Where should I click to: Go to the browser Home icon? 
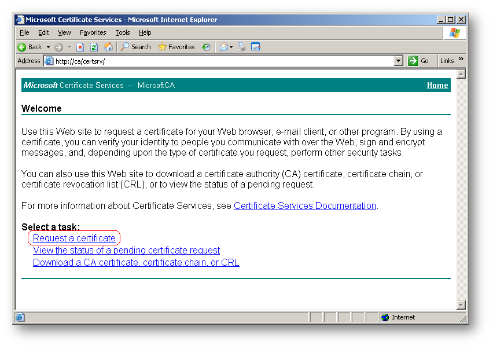point(108,47)
